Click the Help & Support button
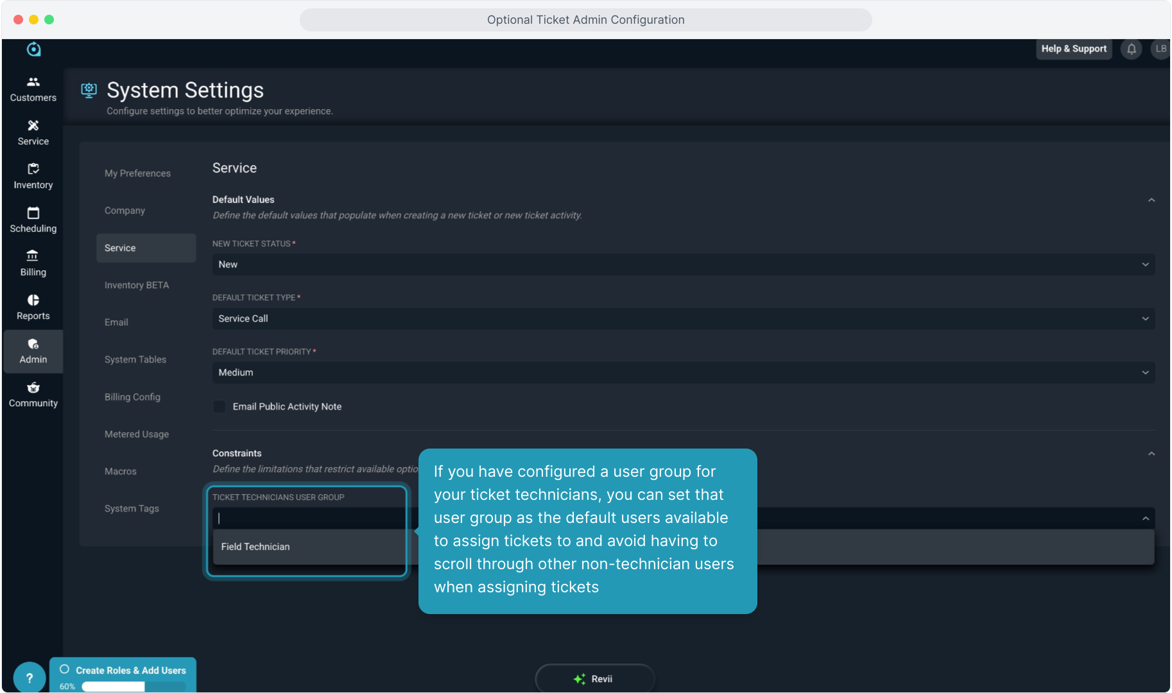This screenshot has height=693, width=1172. (x=1073, y=49)
